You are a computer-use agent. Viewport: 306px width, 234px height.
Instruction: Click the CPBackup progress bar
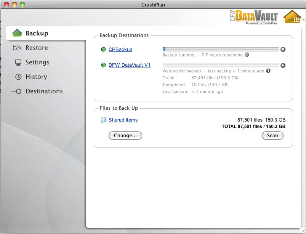coord(221,49)
